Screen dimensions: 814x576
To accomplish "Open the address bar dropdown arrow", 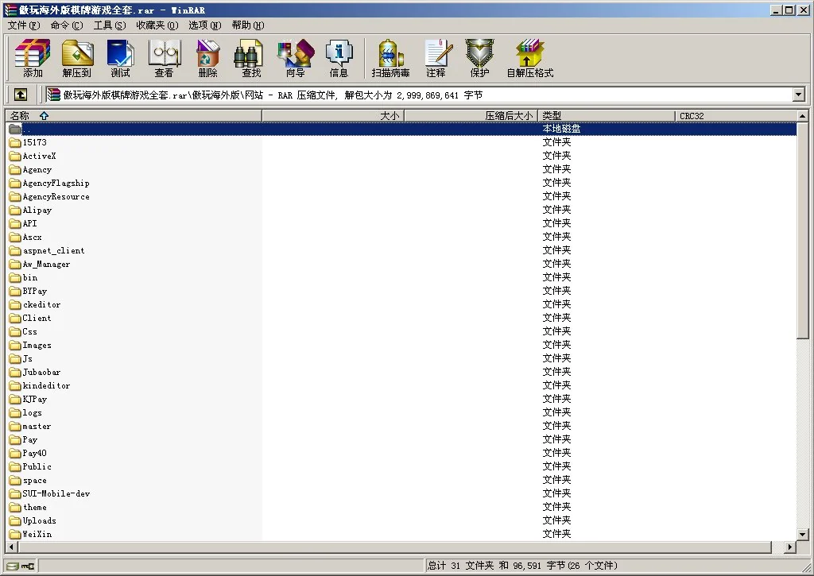I will (x=800, y=94).
